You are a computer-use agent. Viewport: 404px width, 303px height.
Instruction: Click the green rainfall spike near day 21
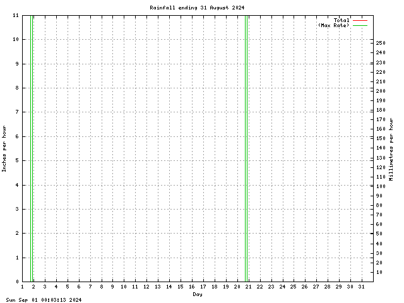tap(246, 148)
